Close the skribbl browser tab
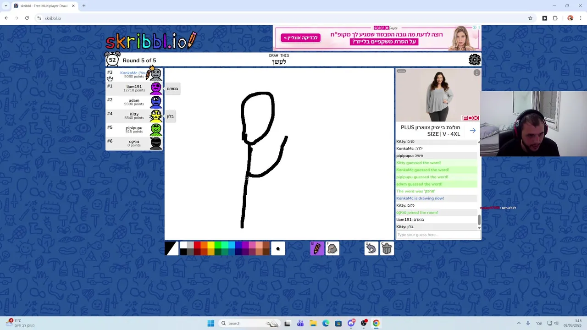The image size is (587, 330). [x=73, y=5]
